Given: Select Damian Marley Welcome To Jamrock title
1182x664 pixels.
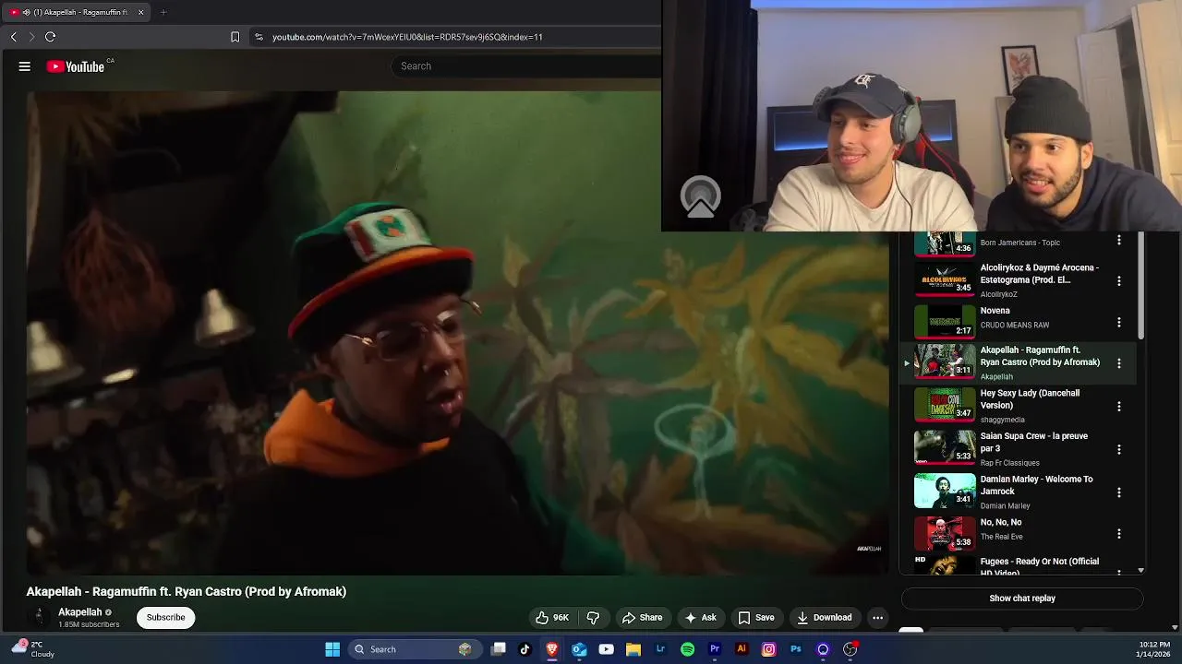Looking at the screenshot, I should coord(1036,485).
